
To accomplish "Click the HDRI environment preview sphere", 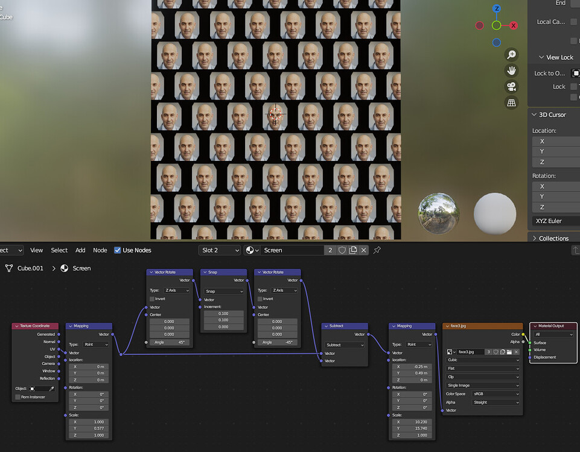I will [x=439, y=213].
